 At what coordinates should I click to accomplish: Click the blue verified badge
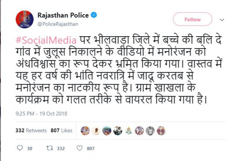click(x=94, y=15)
